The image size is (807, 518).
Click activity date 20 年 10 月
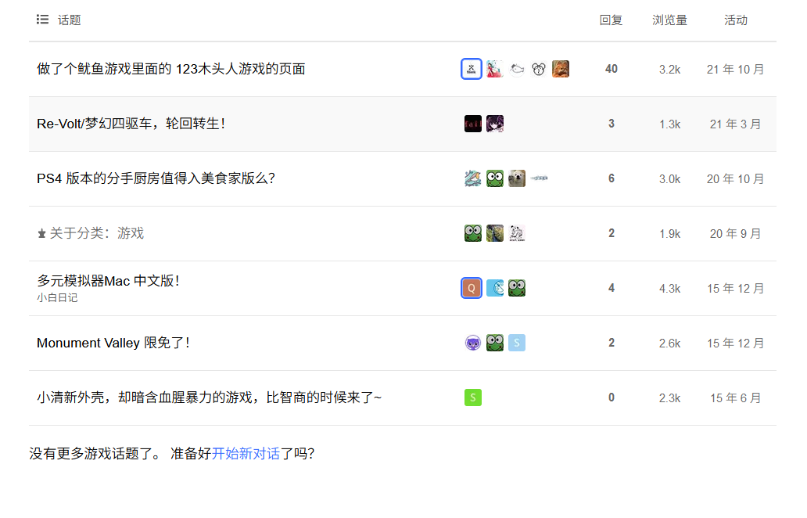[736, 179]
